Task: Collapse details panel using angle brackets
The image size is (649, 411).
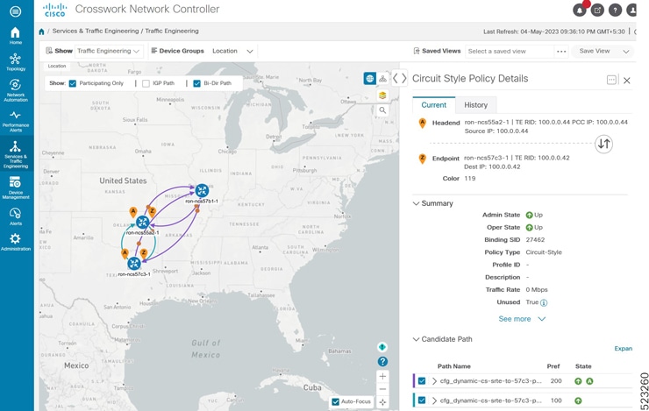Action: [399, 78]
